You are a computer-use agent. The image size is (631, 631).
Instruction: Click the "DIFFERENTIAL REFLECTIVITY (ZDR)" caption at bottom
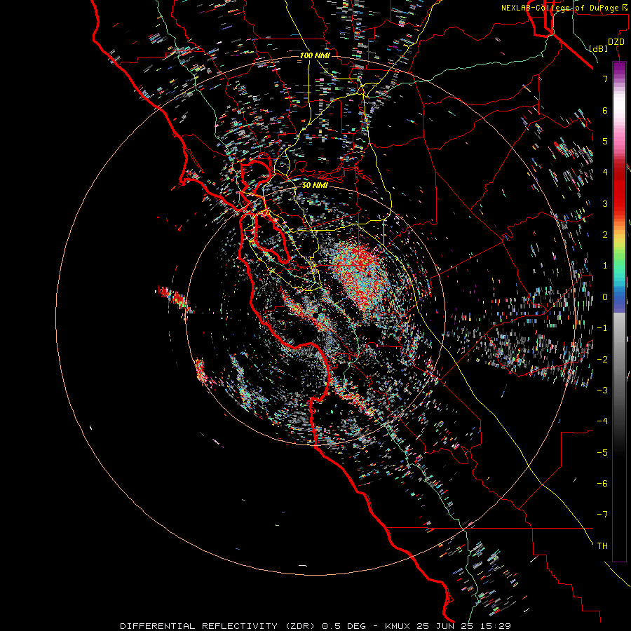pos(219,626)
